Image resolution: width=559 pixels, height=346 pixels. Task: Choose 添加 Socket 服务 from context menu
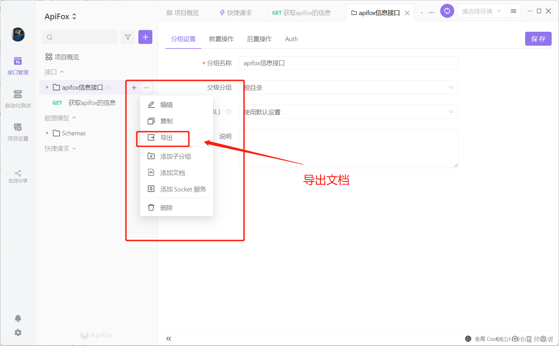tap(176, 189)
